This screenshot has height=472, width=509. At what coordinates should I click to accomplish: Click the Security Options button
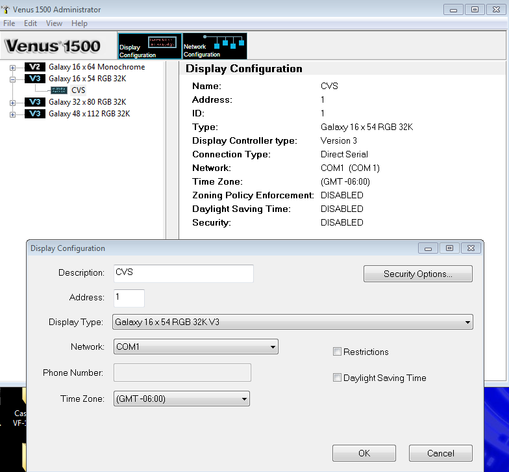pos(417,274)
